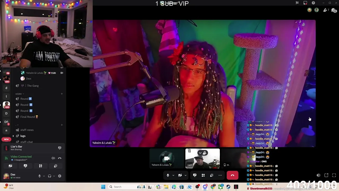339x191 pixels.
Task: Open server with 547 unread badge
Action: click(x=6, y=79)
